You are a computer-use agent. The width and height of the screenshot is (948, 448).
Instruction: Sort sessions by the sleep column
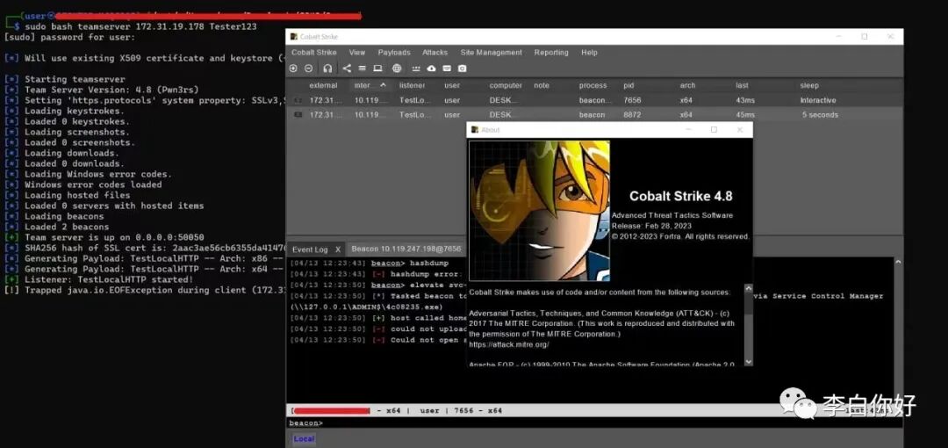[x=809, y=85]
